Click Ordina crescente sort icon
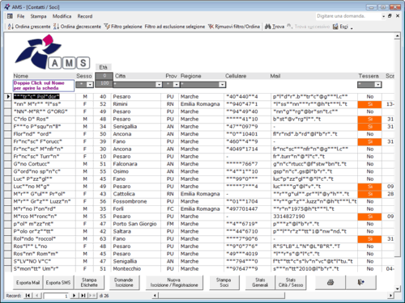Screen dimensions: 405x303 click(x=11, y=27)
